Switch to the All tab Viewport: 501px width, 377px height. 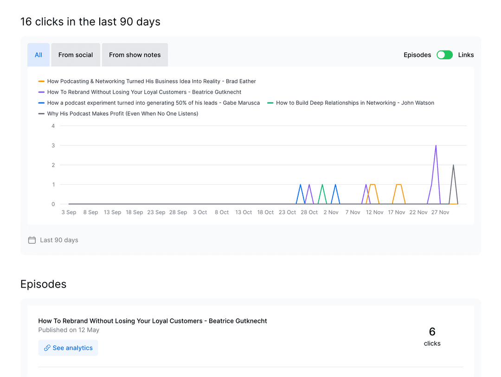tap(39, 55)
